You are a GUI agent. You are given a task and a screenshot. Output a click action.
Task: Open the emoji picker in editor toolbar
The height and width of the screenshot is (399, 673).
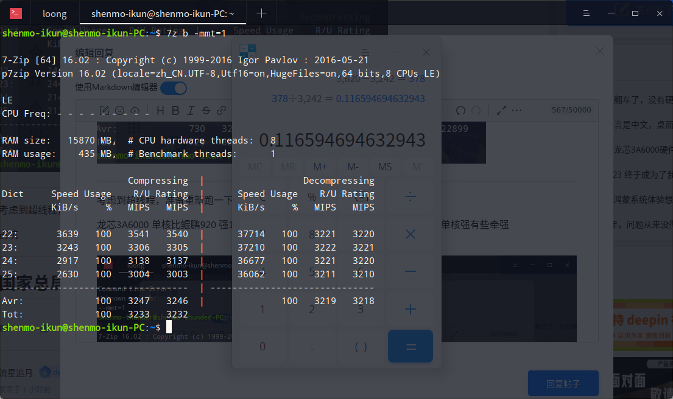pos(120,111)
